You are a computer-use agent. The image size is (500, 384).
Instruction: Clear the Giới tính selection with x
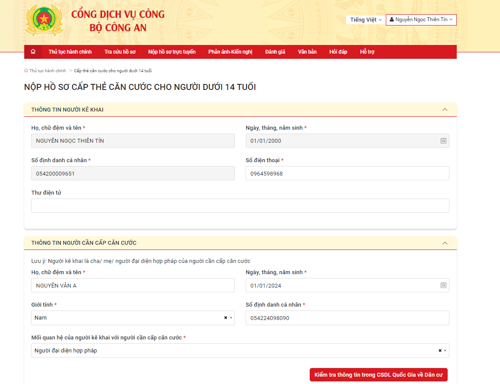(225, 318)
